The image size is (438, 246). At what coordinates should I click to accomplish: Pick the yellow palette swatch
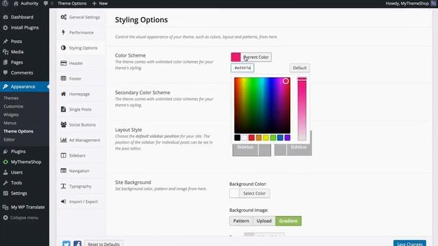266,137
